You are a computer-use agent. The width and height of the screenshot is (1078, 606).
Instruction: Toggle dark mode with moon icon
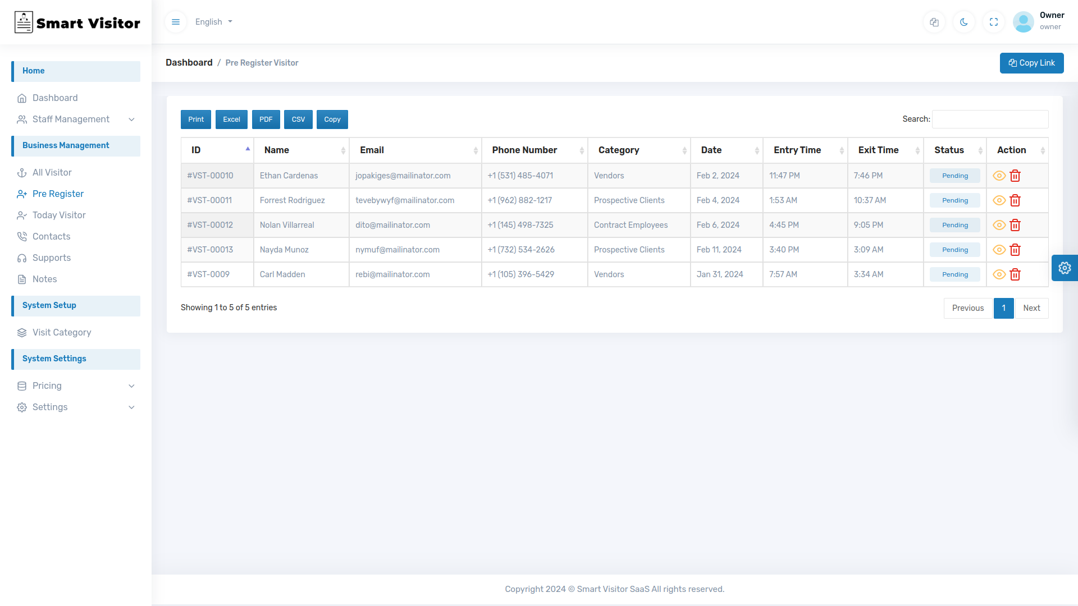coord(964,22)
